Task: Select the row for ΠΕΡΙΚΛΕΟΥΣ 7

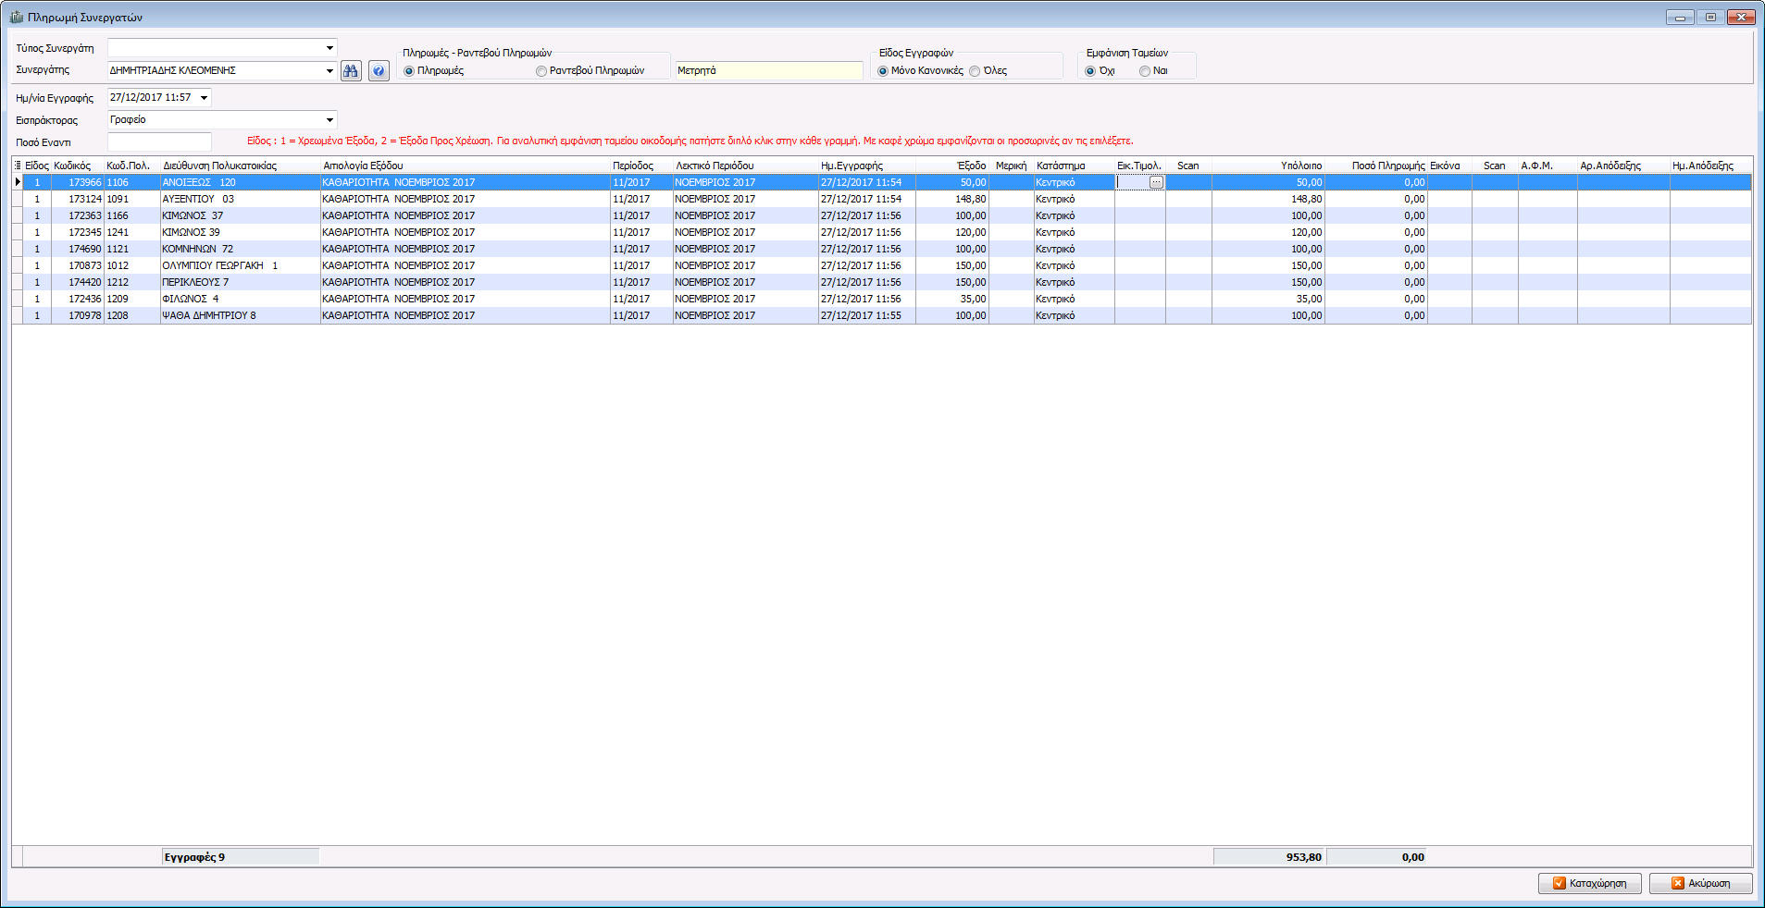Action: point(881,282)
